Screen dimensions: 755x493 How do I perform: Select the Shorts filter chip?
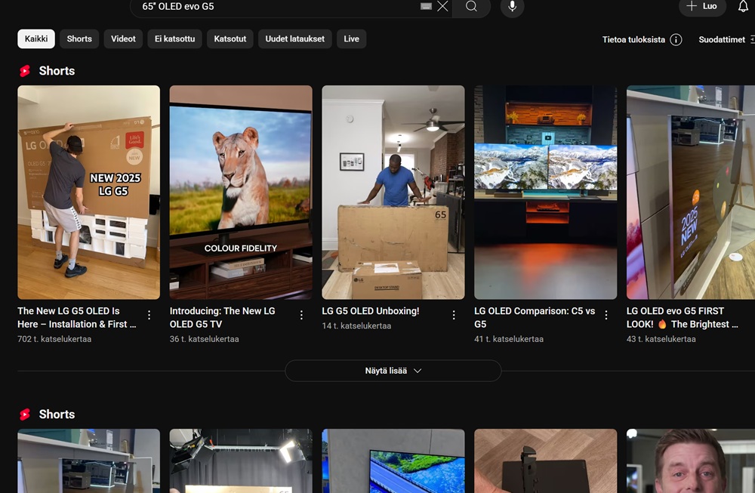[x=79, y=39]
